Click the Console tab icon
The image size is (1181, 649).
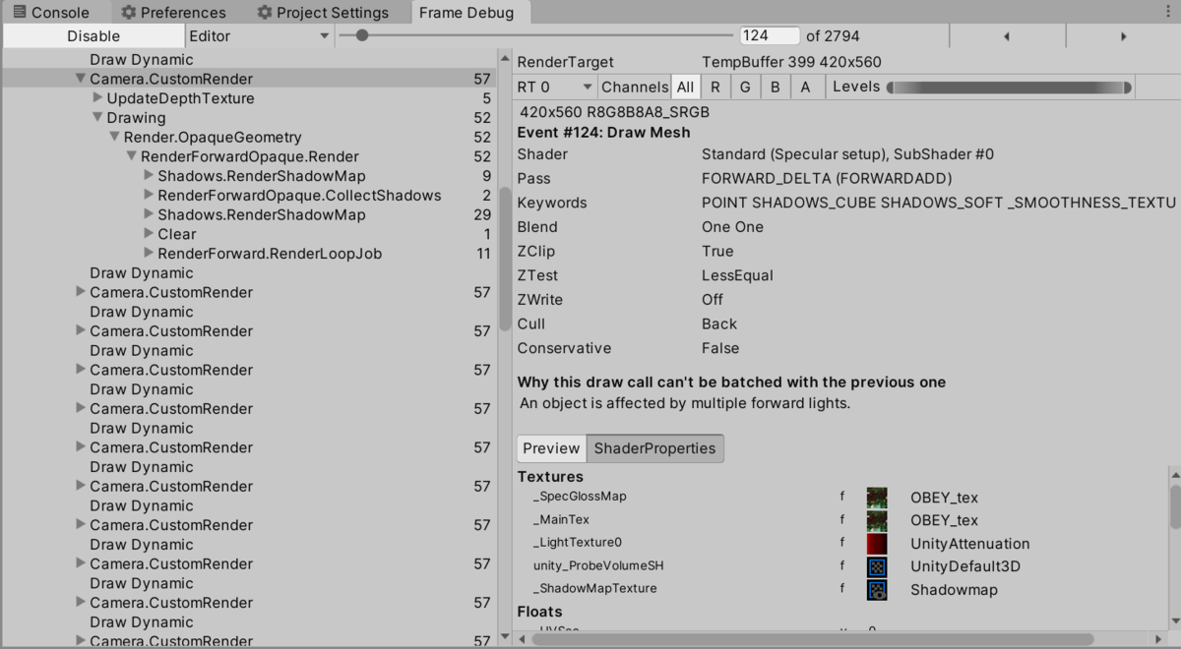coord(20,12)
